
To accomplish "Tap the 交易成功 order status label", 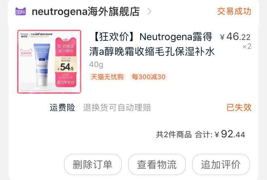I will click(234, 11).
